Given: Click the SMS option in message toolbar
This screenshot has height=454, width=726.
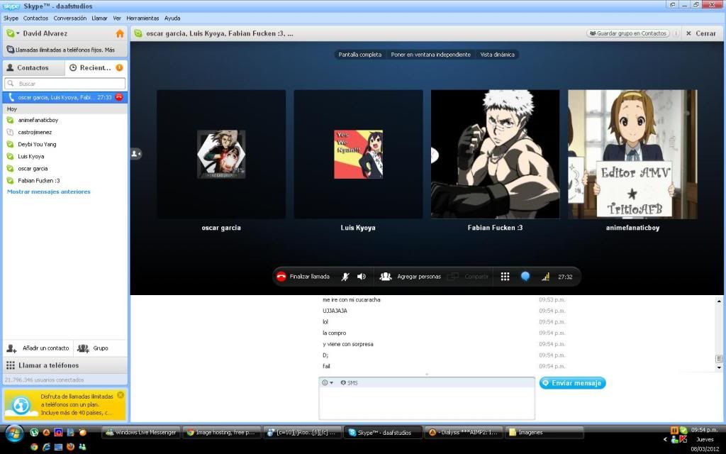Looking at the screenshot, I should tap(349, 382).
